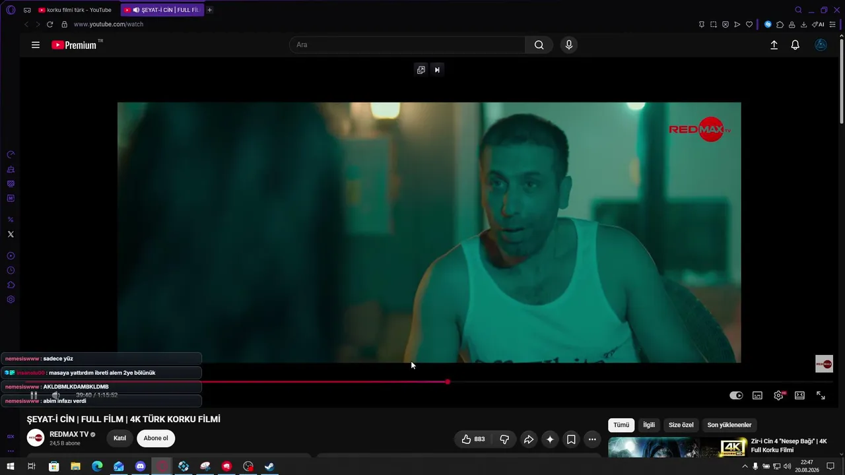The height and width of the screenshot is (475, 845).
Task: Open the extensions puzzle icon
Action: (780, 24)
